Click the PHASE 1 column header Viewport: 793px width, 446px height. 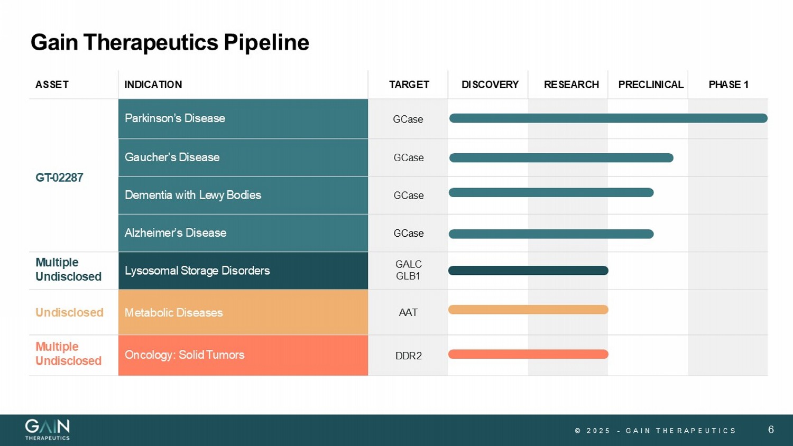click(728, 85)
